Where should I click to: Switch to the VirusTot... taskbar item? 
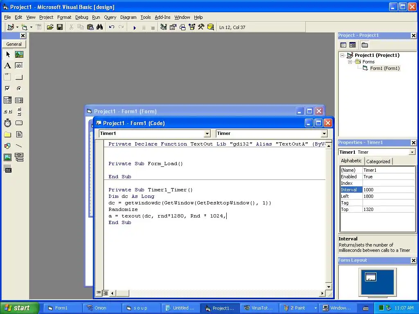coord(259,308)
